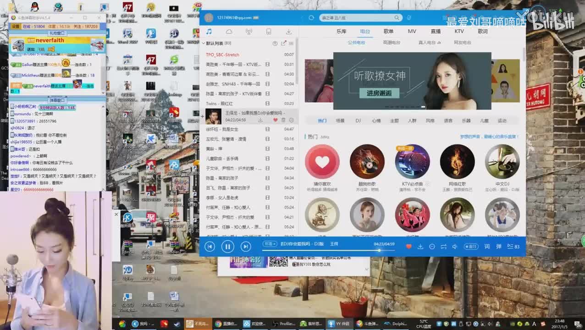Play the 中文DJ radio station
This screenshot has height=330, width=585.
[x=502, y=161]
